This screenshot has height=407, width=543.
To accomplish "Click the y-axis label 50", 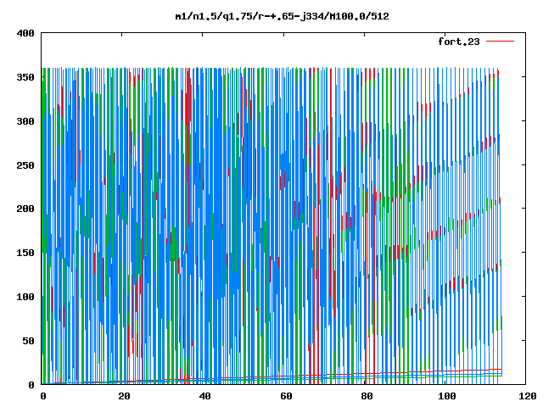I will click(28, 341).
